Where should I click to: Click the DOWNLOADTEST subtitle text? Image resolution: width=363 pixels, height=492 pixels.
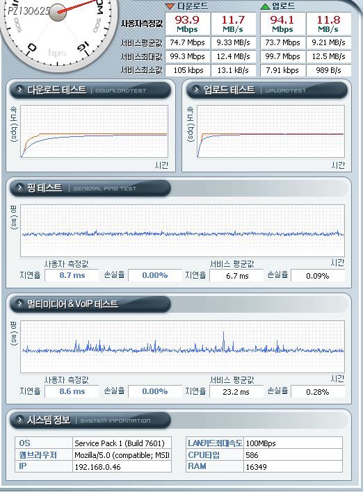tap(121, 90)
